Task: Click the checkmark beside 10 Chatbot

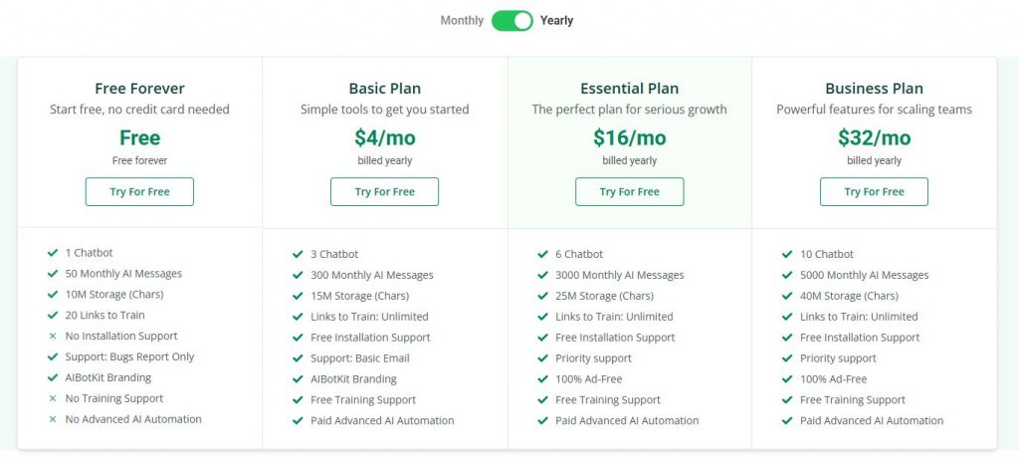Action: pyautogui.click(x=787, y=255)
